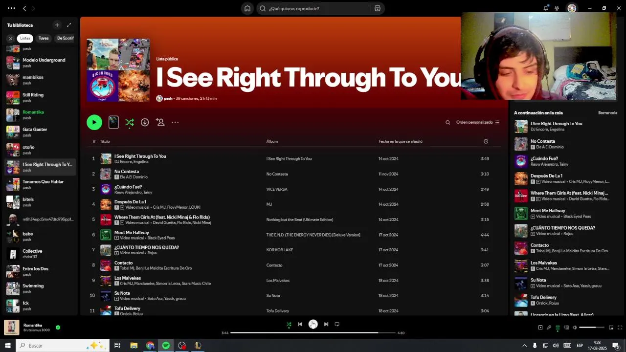Open the notifications bell
The height and width of the screenshot is (352, 626).
(x=546, y=8)
